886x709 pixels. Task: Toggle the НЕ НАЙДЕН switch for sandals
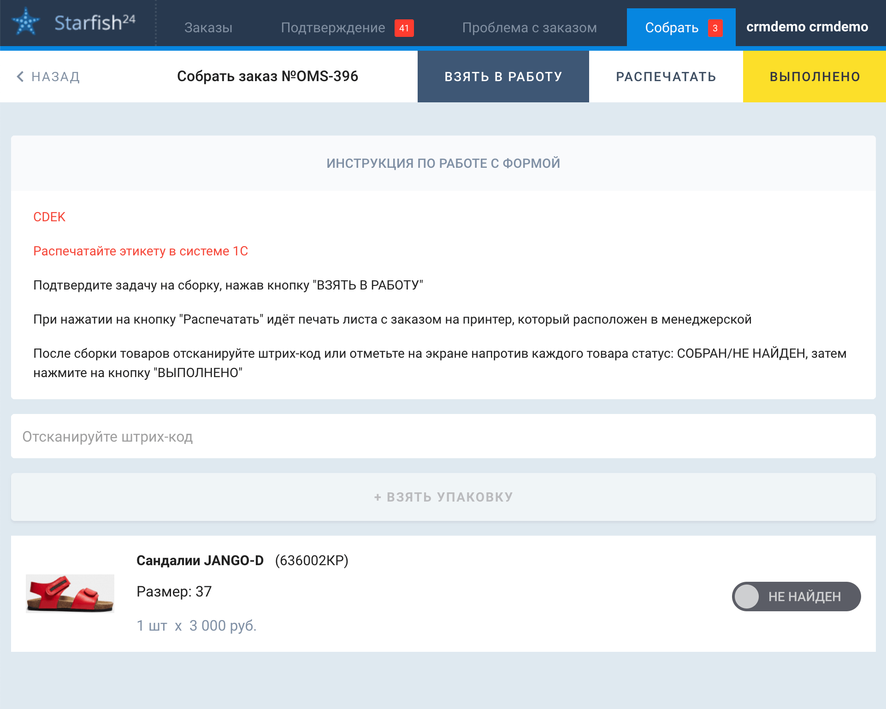(x=796, y=597)
